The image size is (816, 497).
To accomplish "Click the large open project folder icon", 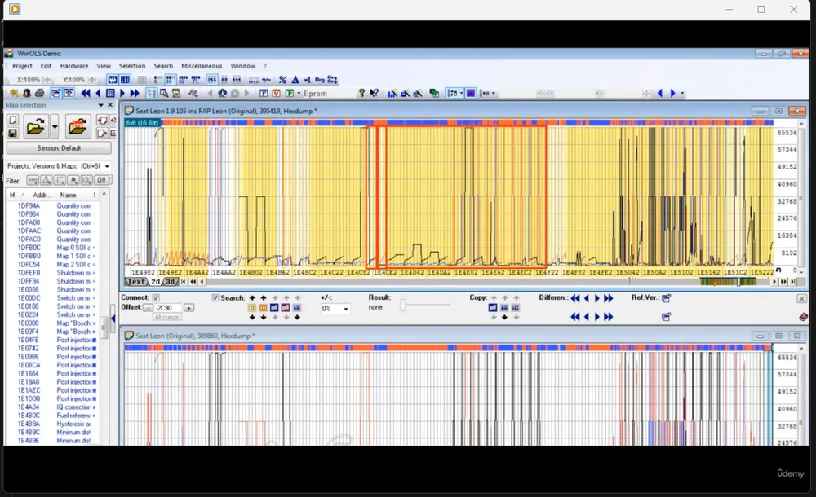I will [x=35, y=126].
